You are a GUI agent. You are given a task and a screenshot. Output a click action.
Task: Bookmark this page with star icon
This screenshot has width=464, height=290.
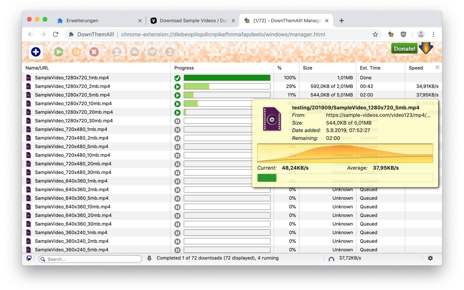click(375, 34)
